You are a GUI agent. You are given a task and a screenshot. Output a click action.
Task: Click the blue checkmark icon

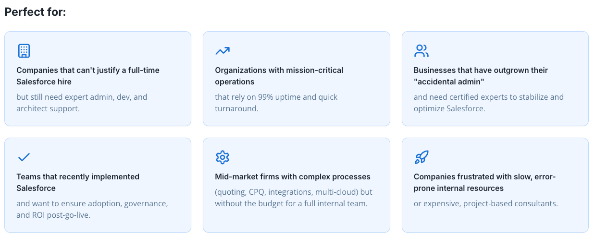pyautogui.click(x=24, y=157)
